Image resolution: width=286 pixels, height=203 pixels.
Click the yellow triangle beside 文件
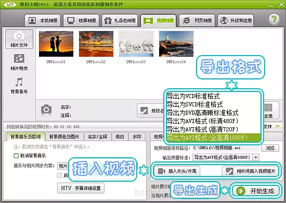click(278, 127)
